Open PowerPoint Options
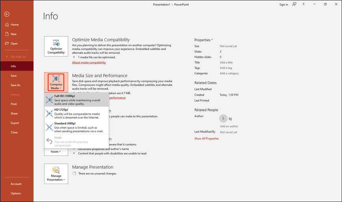Viewport: 342px width, 202px height. [17, 193]
